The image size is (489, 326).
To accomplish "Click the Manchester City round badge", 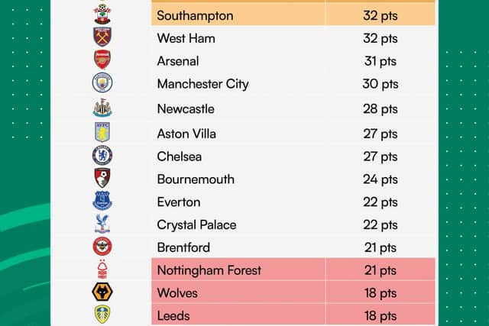I will pyautogui.click(x=102, y=82).
